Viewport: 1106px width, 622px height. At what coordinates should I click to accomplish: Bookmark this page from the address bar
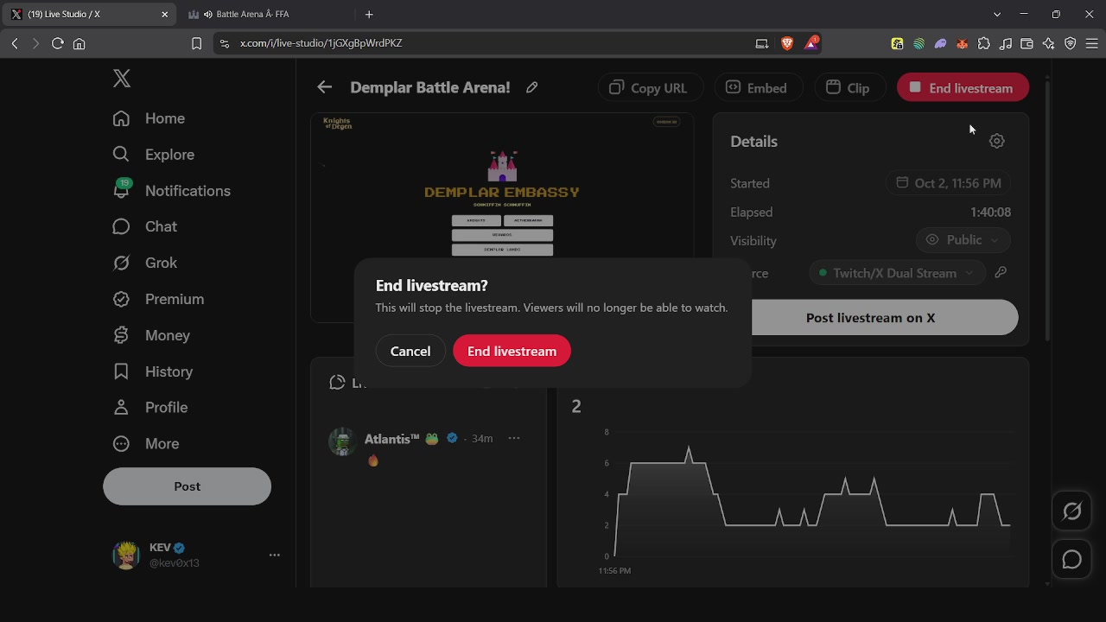[x=196, y=43]
